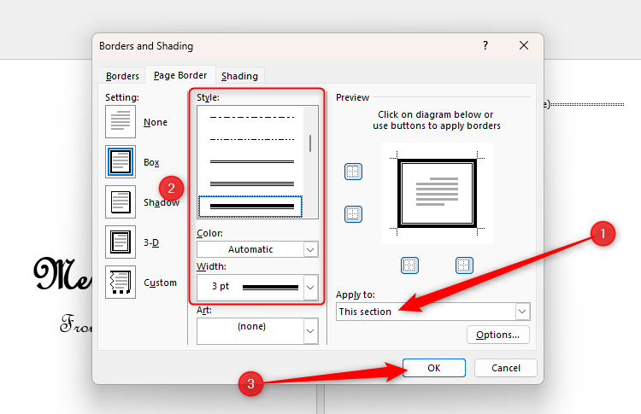Toggle the left border preview button
The height and width of the screenshot is (414, 641).
coord(409,265)
